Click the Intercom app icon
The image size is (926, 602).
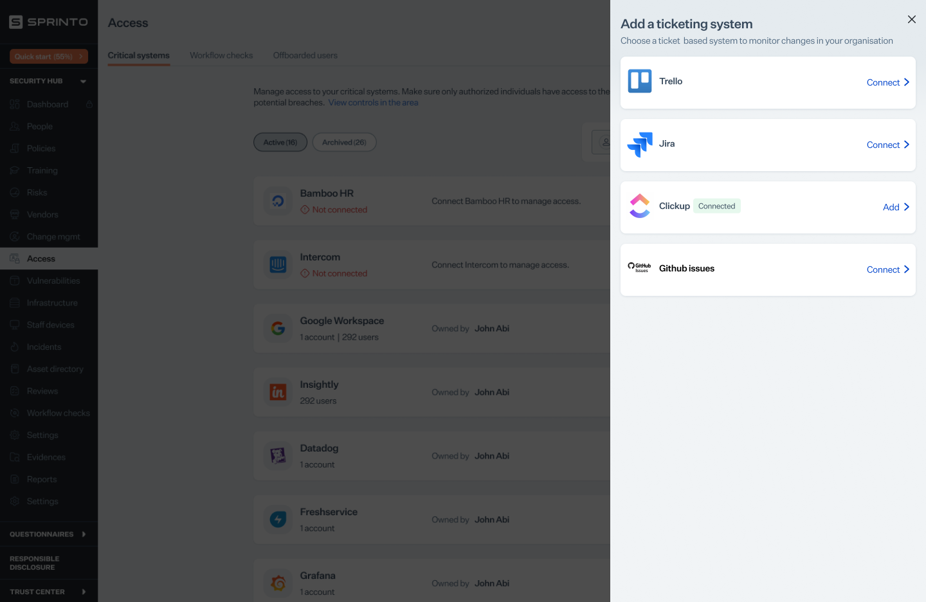[x=278, y=264]
